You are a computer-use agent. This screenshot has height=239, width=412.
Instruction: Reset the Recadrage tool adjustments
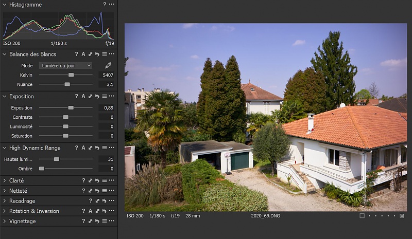104,201
